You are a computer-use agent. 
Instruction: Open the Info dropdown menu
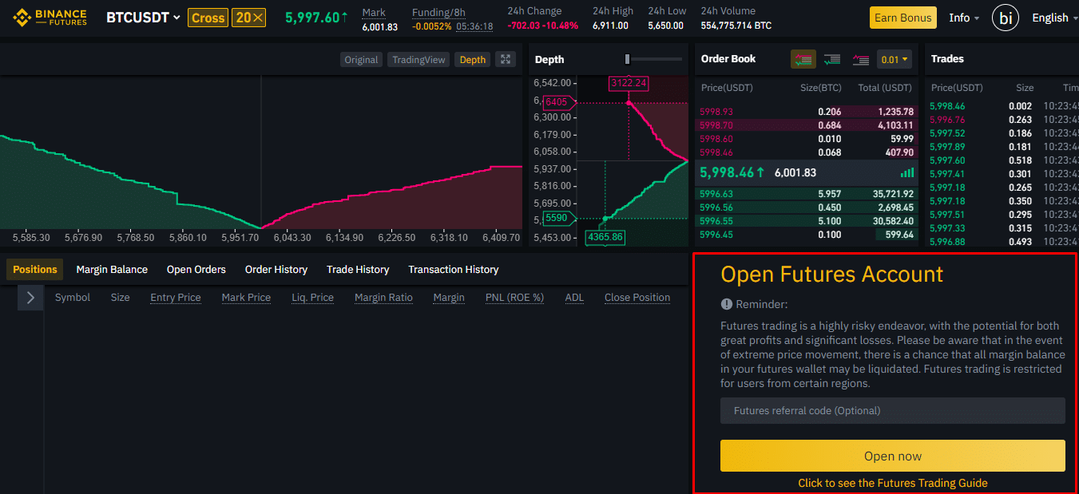(964, 18)
